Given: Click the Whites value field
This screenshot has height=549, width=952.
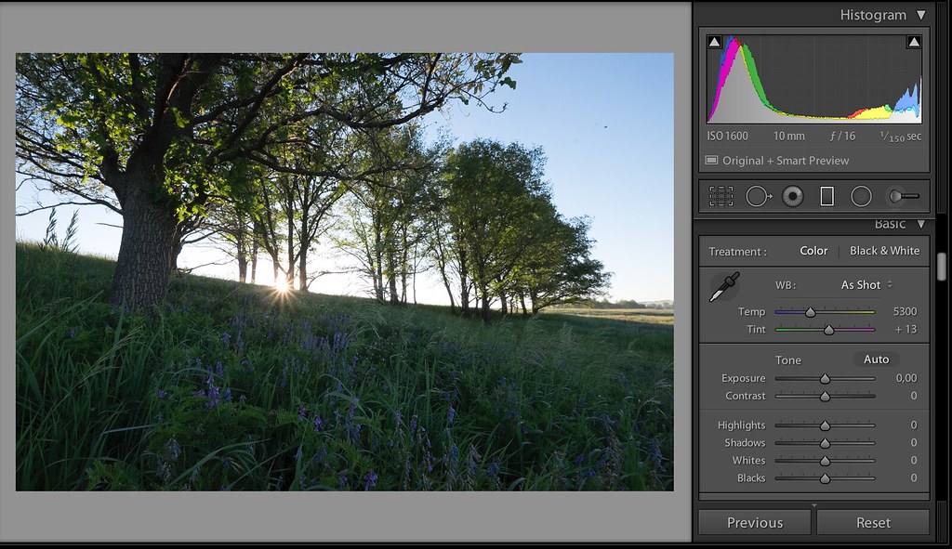Looking at the screenshot, I should point(913,460).
